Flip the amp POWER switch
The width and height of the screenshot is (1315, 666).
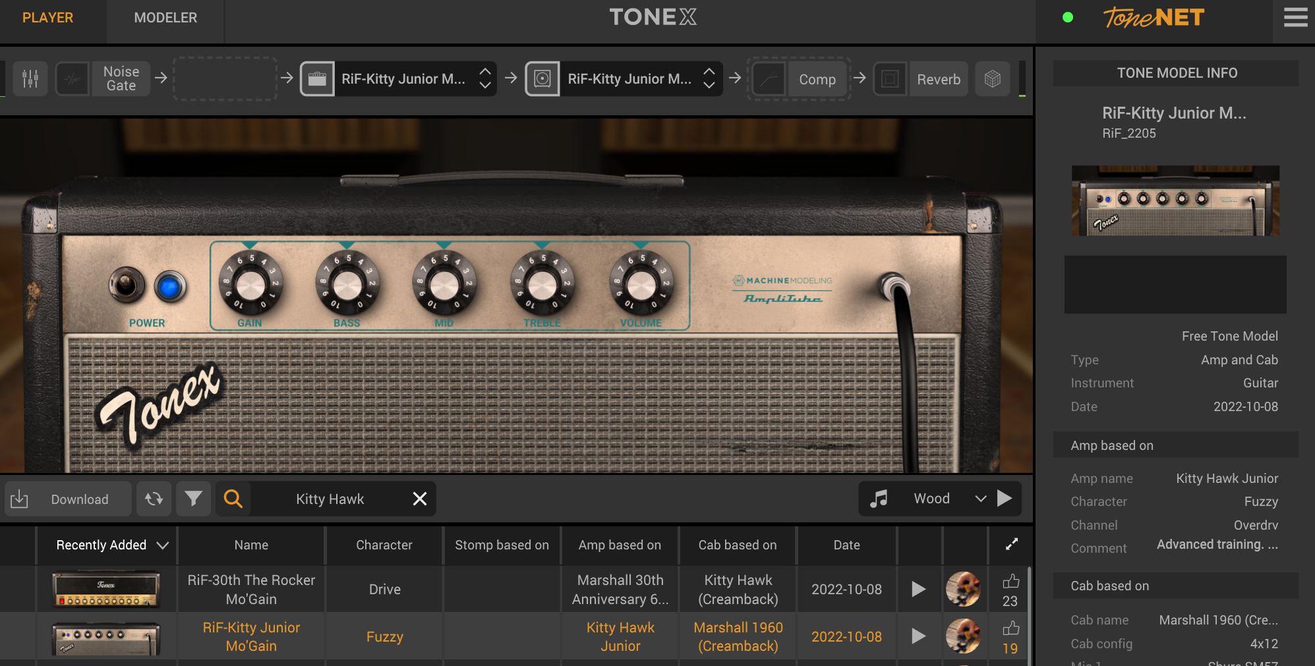pos(126,285)
